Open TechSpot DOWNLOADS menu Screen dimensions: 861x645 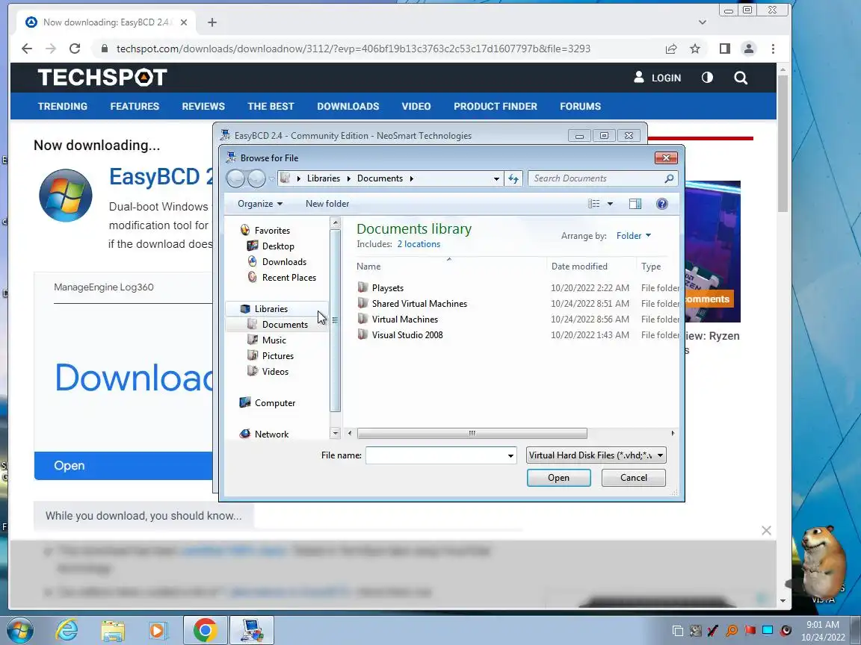(x=348, y=106)
